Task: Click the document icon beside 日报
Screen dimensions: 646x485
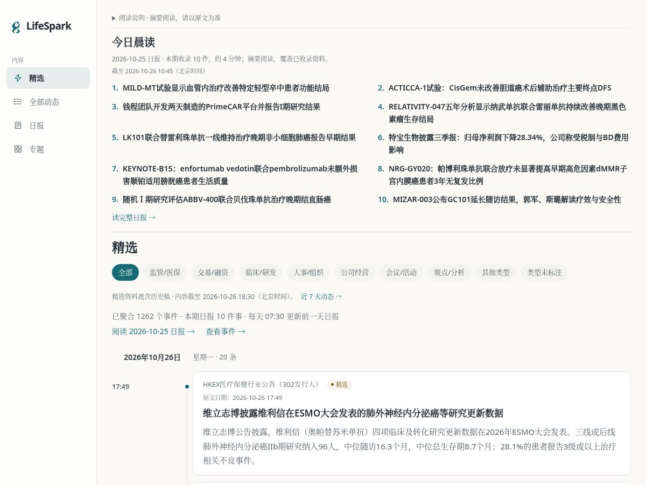Action: 18,126
